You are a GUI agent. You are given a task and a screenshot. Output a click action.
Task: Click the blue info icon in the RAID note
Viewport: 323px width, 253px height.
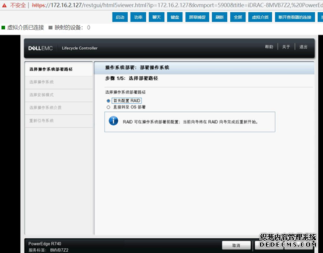coord(113,121)
